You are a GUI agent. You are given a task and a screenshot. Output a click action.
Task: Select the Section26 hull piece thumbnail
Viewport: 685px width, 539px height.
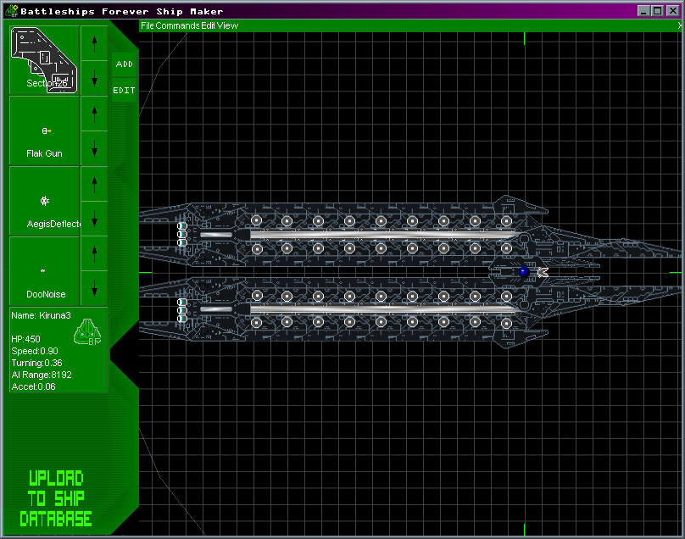click(44, 60)
